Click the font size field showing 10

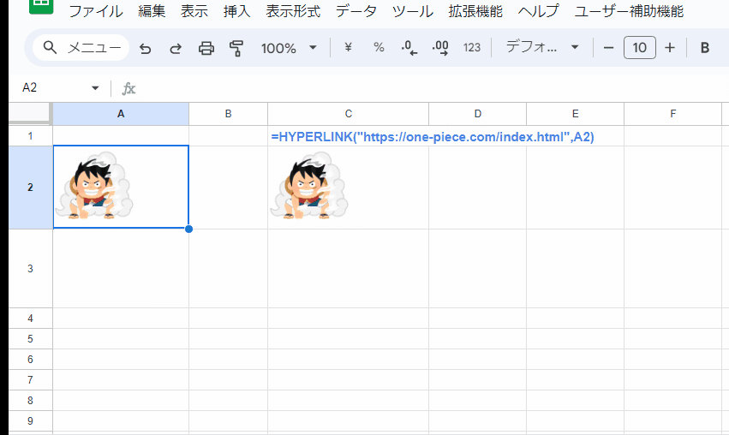pyautogui.click(x=640, y=47)
